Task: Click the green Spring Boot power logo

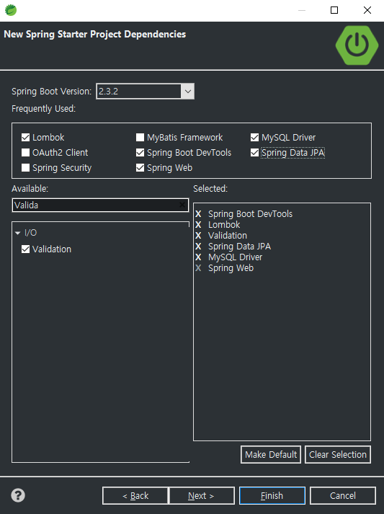Action: (357, 45)
